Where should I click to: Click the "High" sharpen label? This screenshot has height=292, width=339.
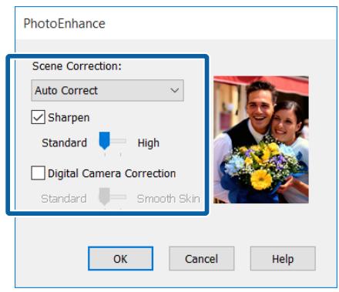(x=149, y=143)
